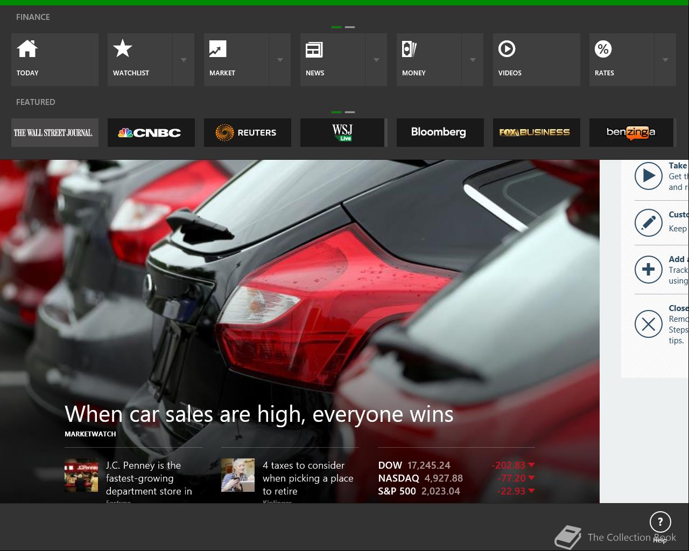Screen dimensions: 689x551
Task: Open the MARKETWATCH source label
Action: point(90,434)
